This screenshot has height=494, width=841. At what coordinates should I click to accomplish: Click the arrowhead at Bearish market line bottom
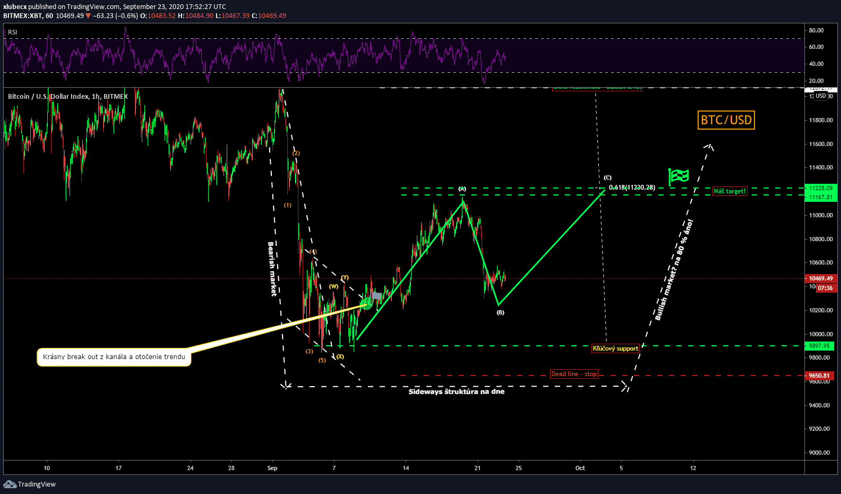point(286,385)
